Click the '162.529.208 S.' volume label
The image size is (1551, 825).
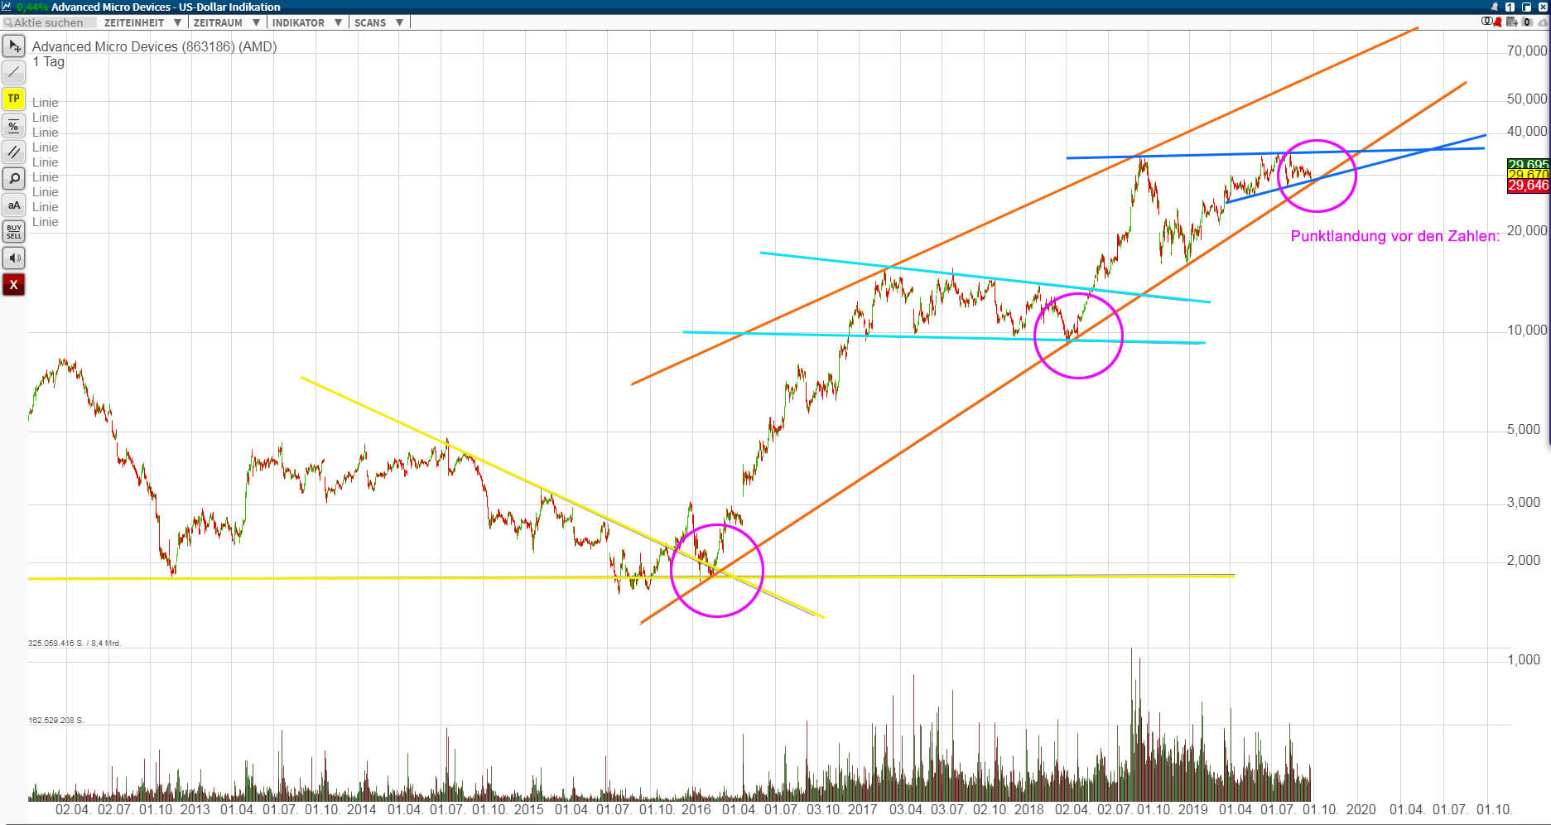pyautogui.click(x=56, y=721)
